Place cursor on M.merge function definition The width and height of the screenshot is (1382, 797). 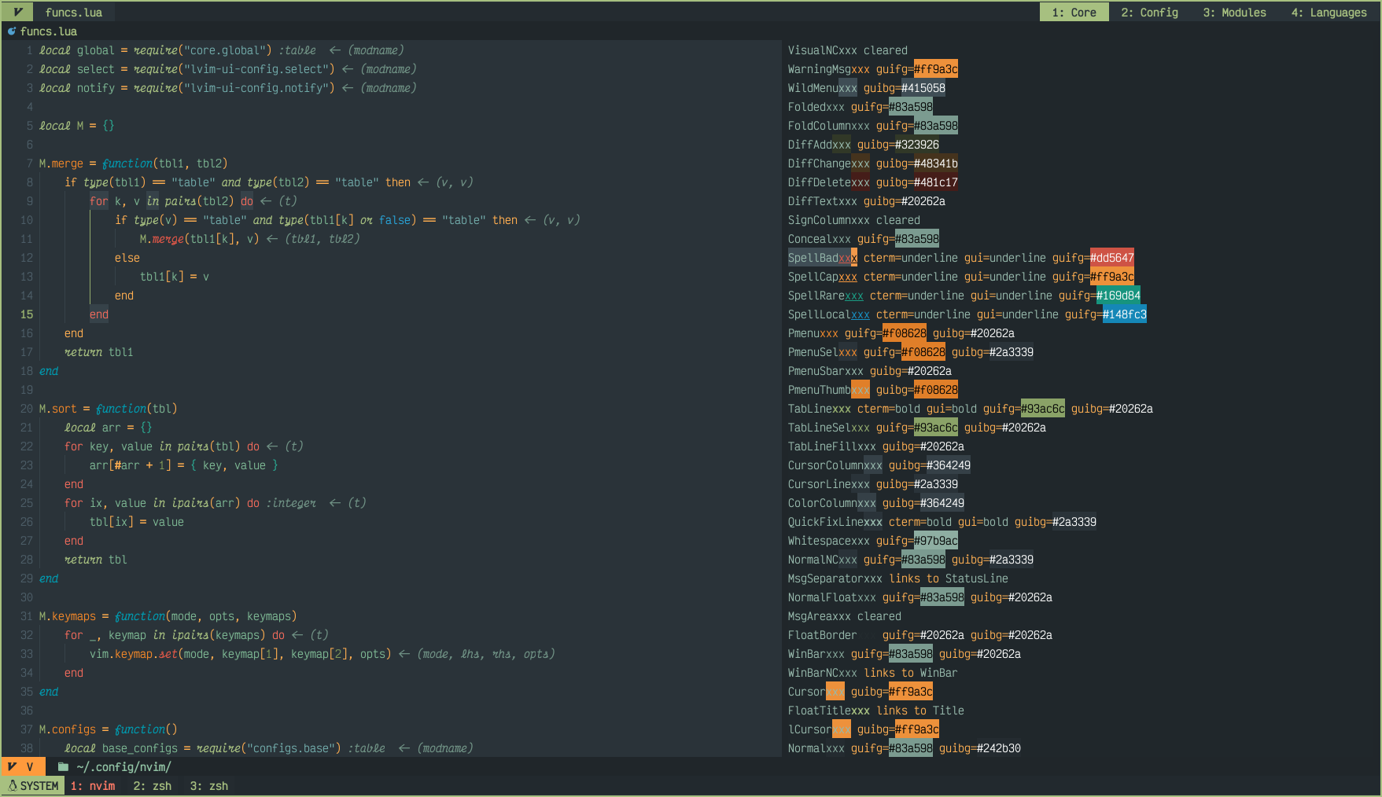134,163
